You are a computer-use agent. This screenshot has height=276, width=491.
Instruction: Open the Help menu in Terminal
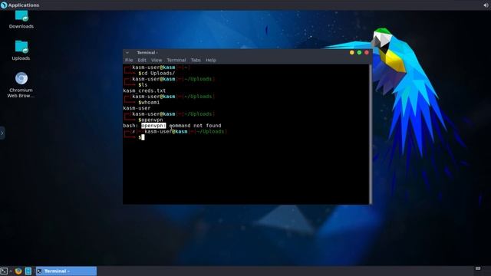tap(211, 60)
